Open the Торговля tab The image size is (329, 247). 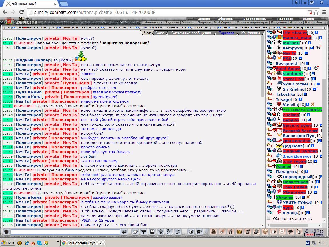pyautogui.click(x=226, y=33)
